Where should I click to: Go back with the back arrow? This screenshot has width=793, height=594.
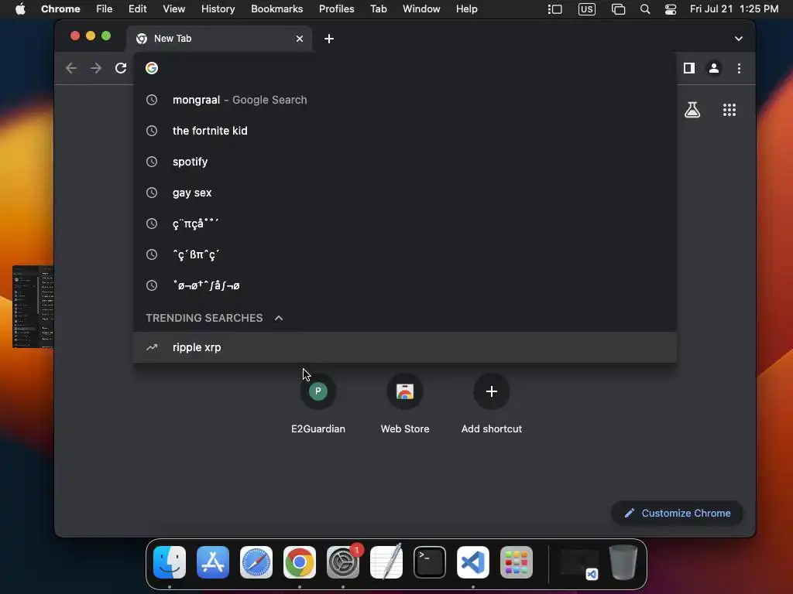click(x=71, y=68)
